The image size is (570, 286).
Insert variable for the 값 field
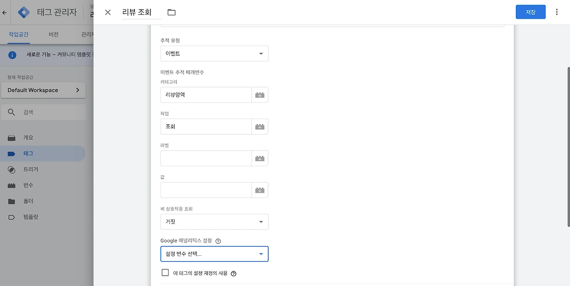click(260, 190)
